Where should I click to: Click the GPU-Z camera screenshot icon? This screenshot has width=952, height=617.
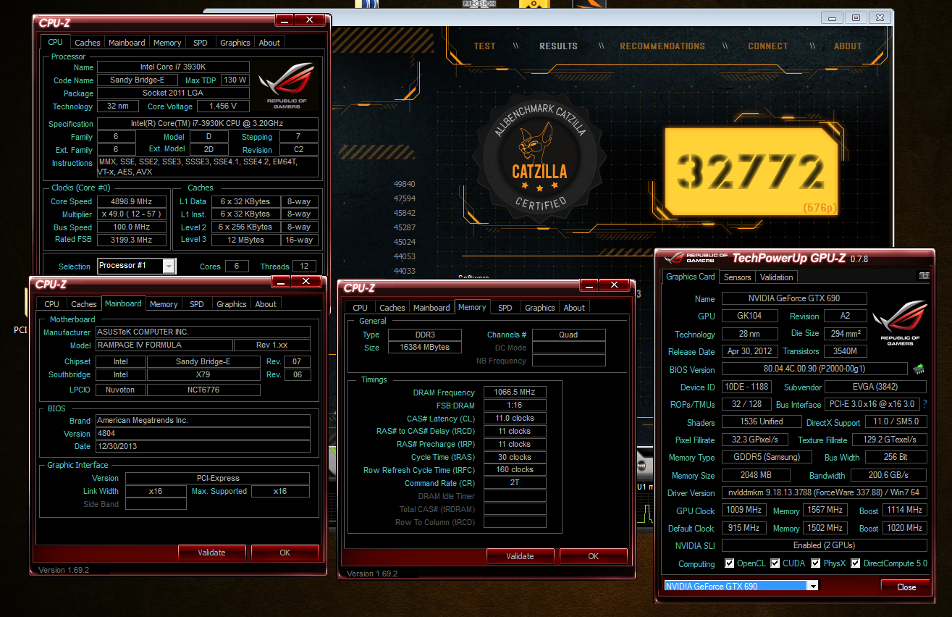pos(924,276)
